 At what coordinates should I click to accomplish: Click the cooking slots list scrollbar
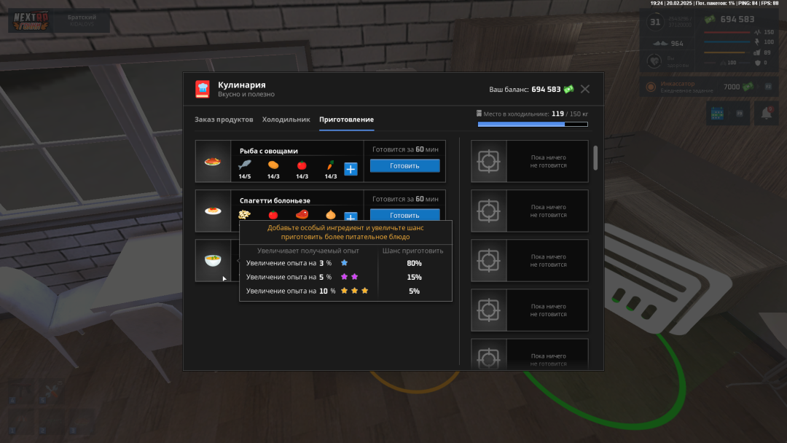click(595, 157)
